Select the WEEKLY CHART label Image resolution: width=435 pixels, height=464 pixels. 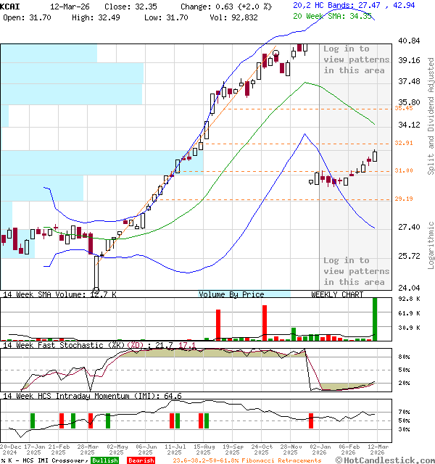[337, 294]
